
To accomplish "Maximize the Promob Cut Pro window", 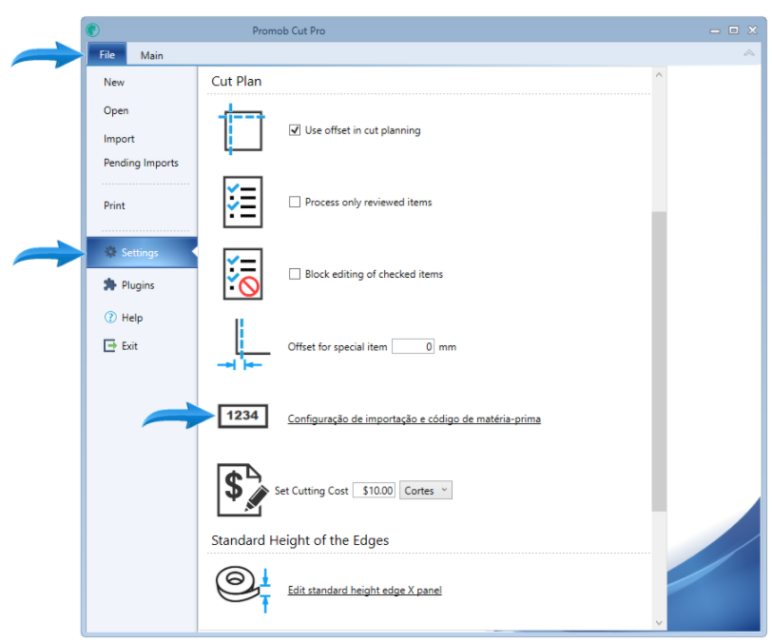I will pos(734,30).
